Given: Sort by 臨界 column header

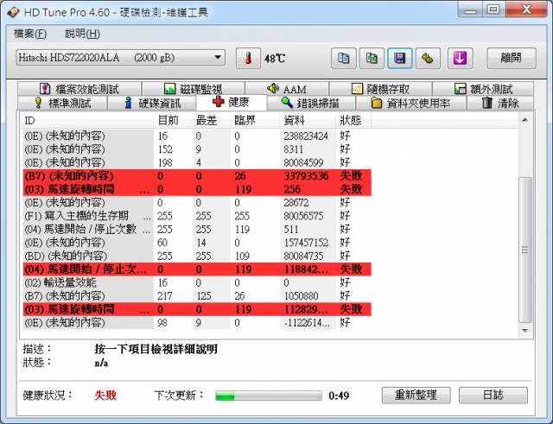Looking at the screenshot, I should [x=255, y=121].
